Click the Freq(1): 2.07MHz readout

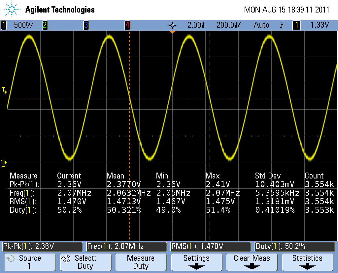126,247
